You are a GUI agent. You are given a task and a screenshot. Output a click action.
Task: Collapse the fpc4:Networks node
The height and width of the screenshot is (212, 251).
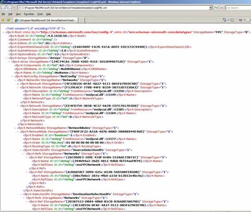click(x=15, y=80)
